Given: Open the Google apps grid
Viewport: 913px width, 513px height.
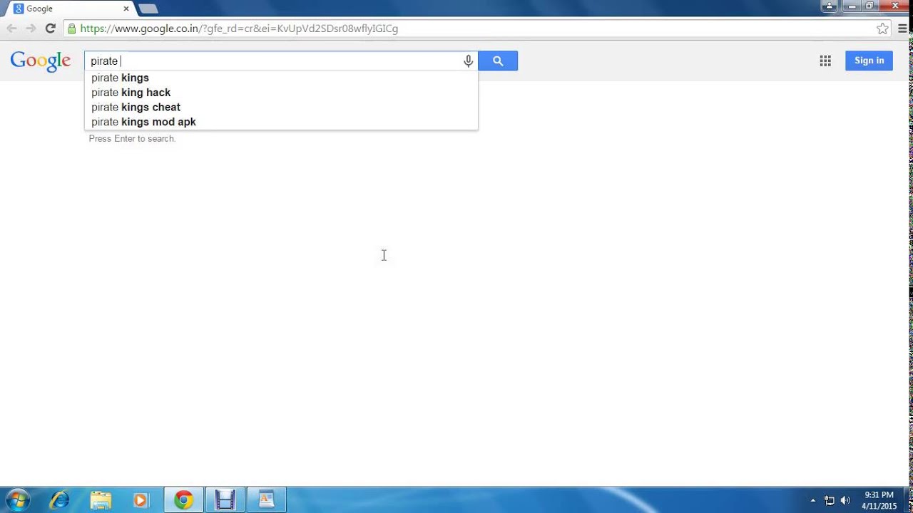Looking at the screenshot, I should point(825,61).
